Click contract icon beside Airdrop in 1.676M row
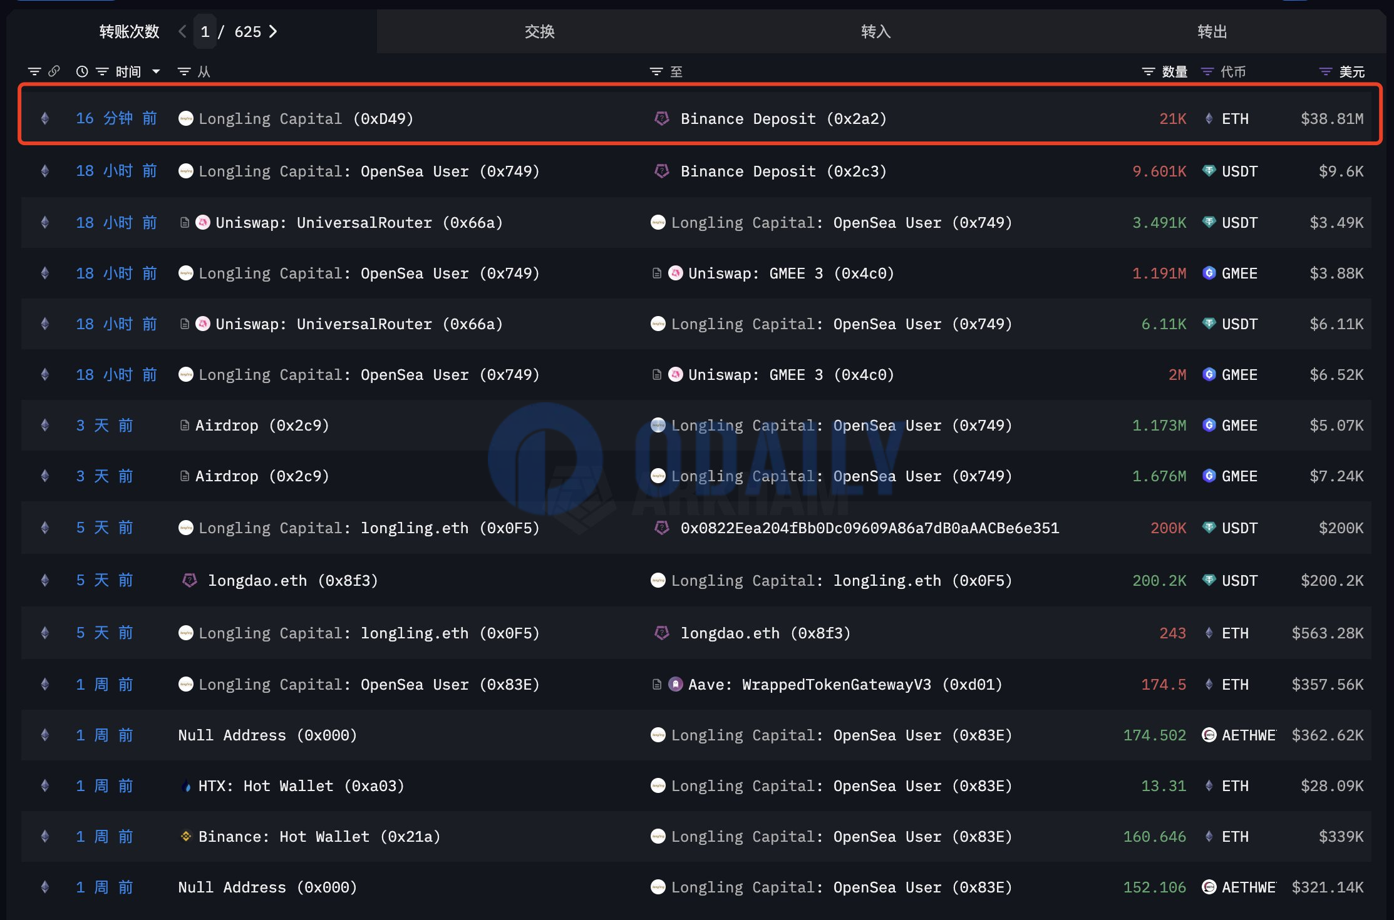Image resolution: width=1394 pixels, height=920 pixels. coord(185,476)
